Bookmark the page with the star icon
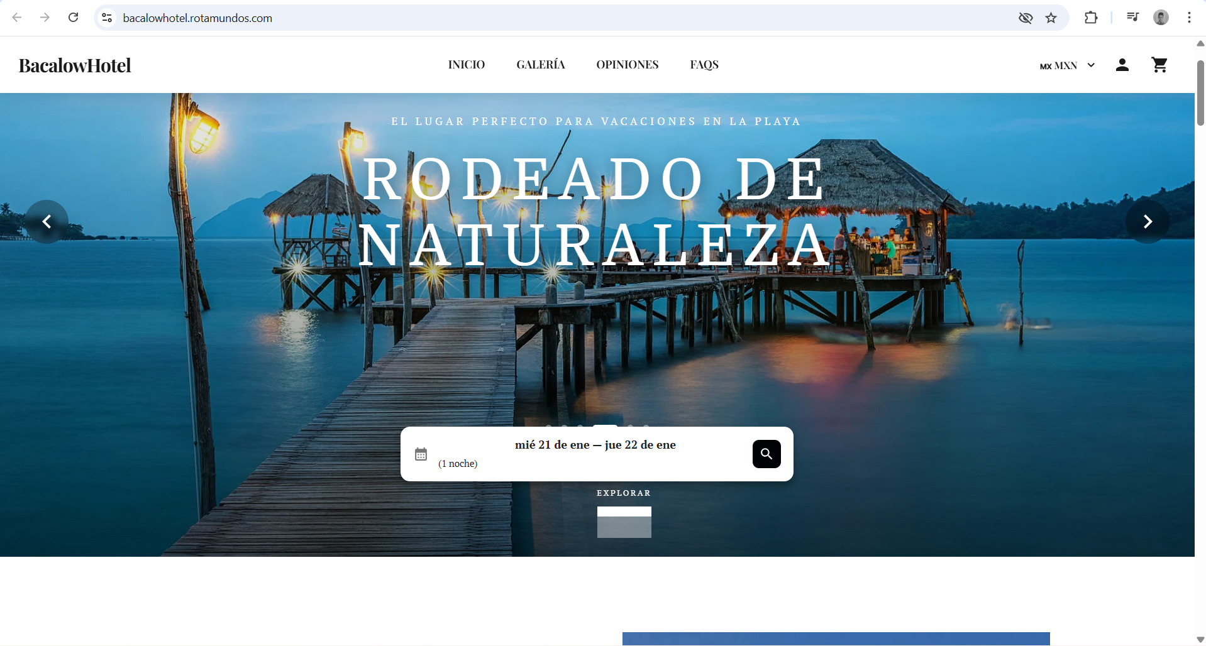The image size is (1206, 646). coord(1051,18)
